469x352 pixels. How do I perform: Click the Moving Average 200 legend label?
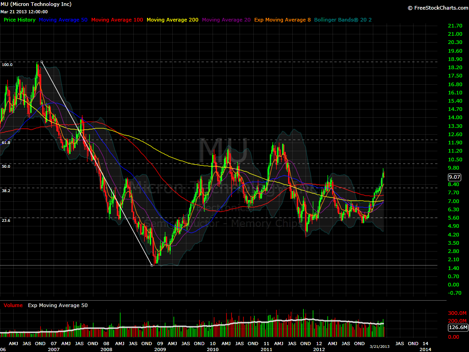point(172,20)
